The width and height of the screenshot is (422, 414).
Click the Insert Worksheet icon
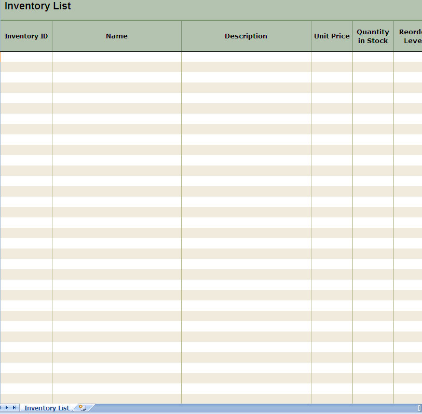coord(82,408)
